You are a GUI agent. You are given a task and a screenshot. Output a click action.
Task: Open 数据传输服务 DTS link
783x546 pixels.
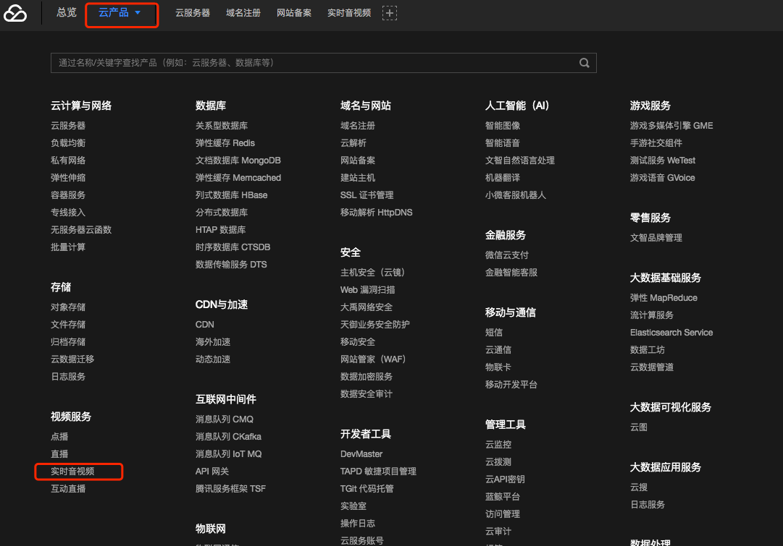tap(231, 264)
